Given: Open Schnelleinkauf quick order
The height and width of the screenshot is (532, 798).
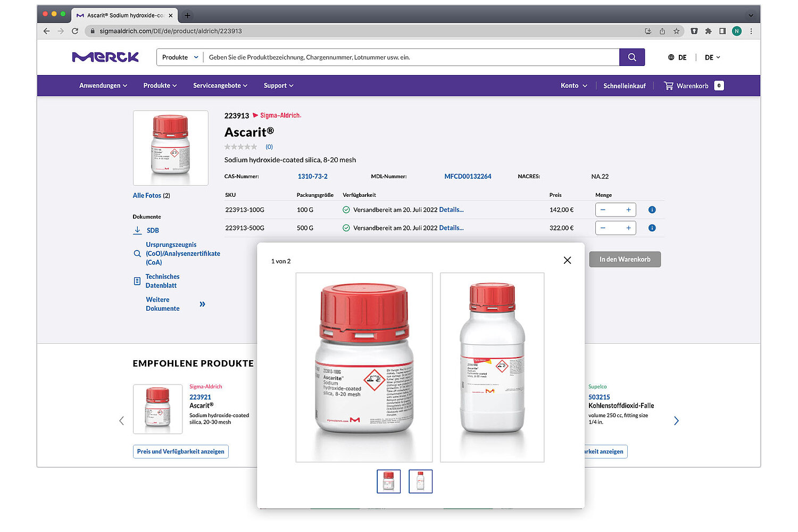Looking at the screenshot, I should point(625,86).
